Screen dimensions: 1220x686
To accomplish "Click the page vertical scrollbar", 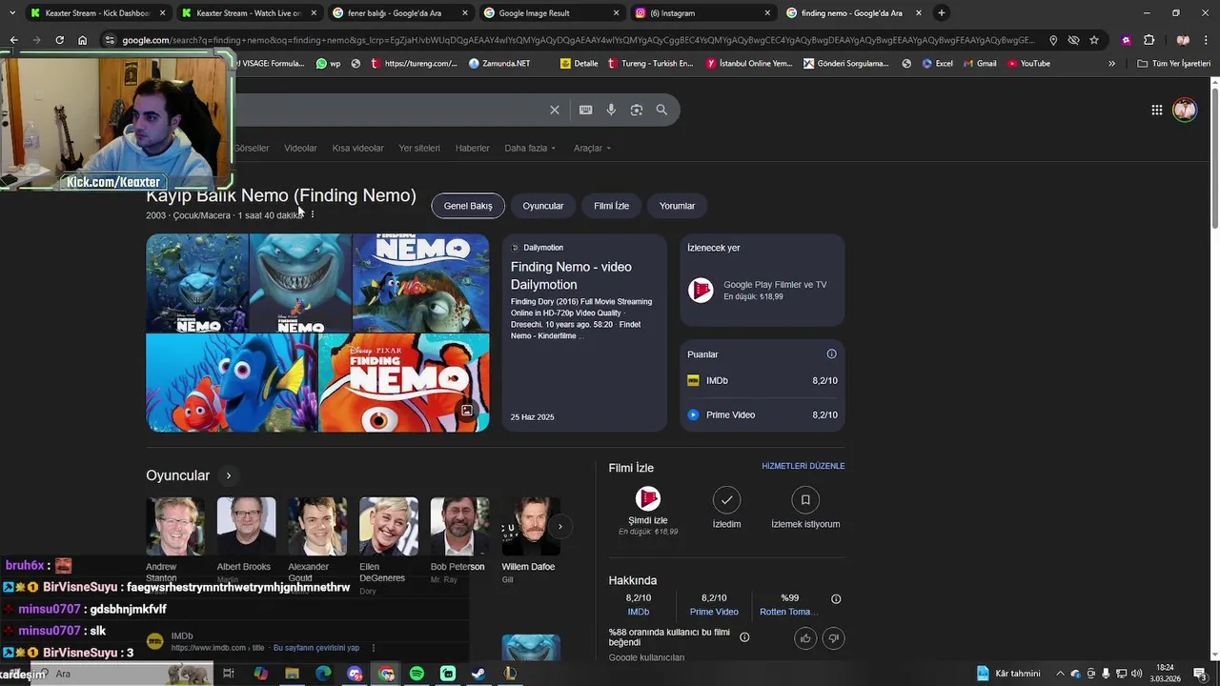I will (1214, 157).
